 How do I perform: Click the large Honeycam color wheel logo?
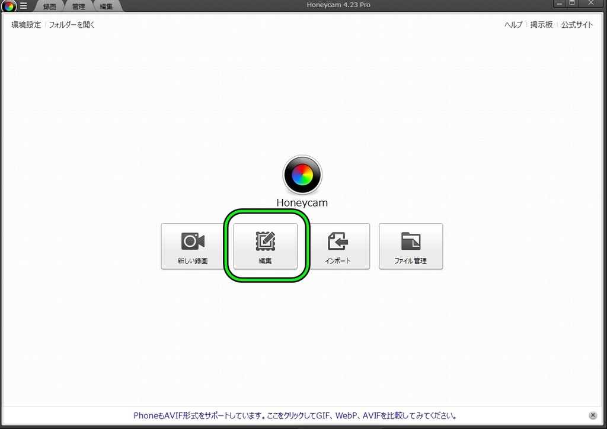tap(302, 175)
